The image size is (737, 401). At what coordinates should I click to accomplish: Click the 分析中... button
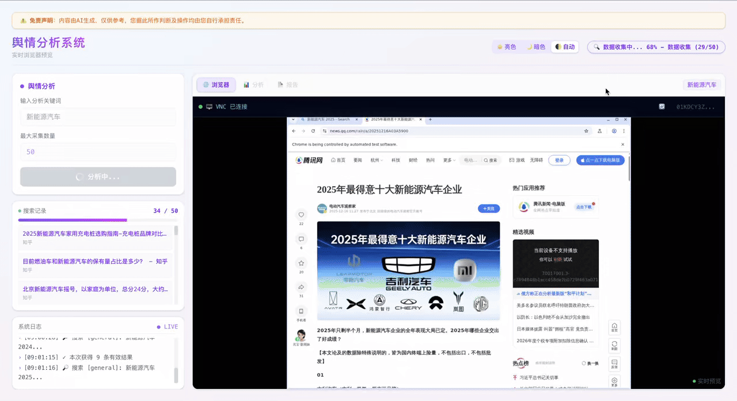click(98, 177)
